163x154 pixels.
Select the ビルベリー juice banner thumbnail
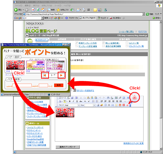tap(55, 65)
